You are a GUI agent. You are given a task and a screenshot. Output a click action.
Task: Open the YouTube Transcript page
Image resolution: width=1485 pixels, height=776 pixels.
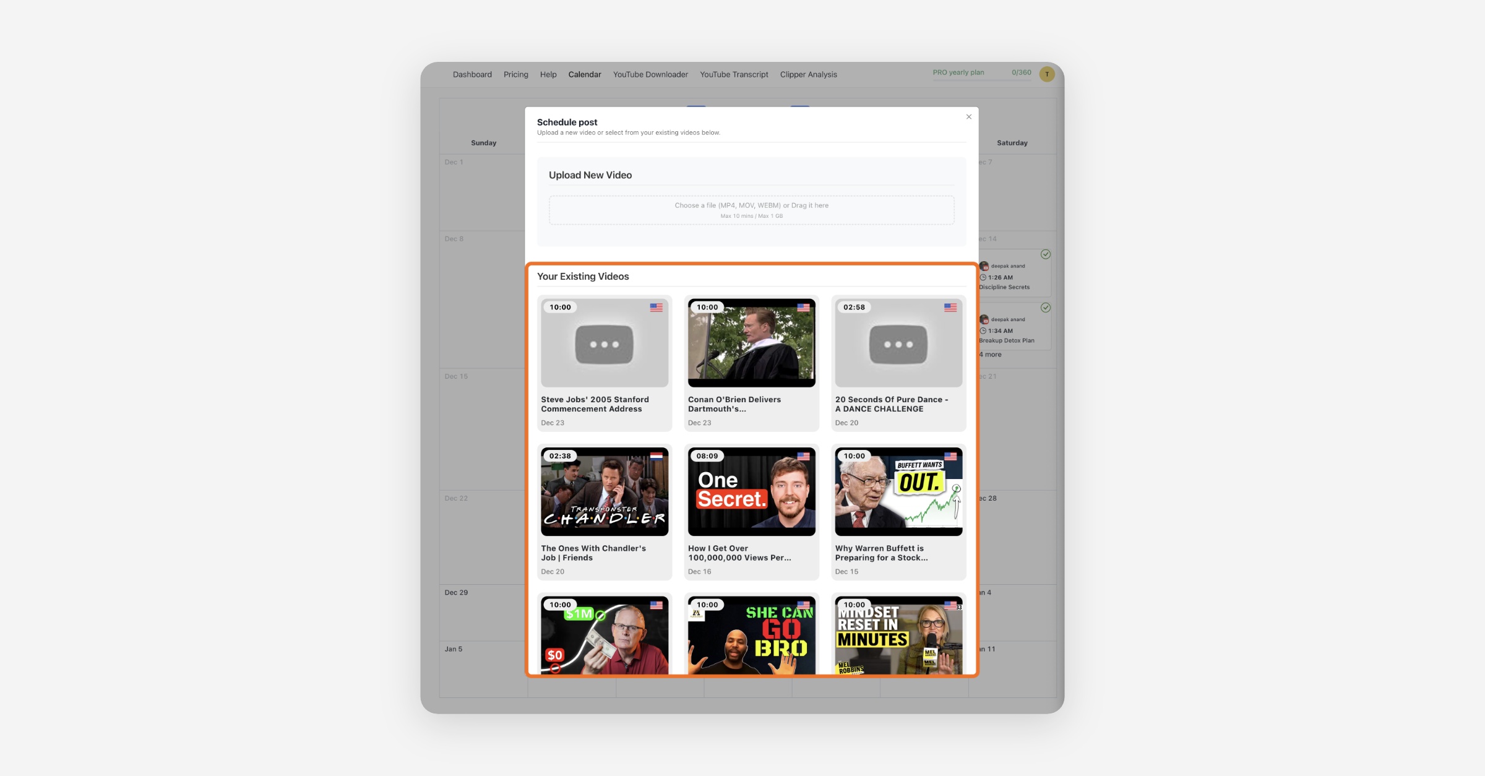734,74
